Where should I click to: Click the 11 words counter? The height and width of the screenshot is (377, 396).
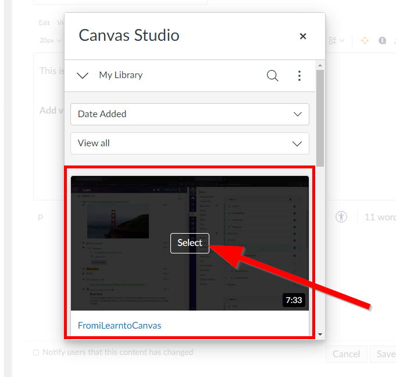[x=380, y=217]
